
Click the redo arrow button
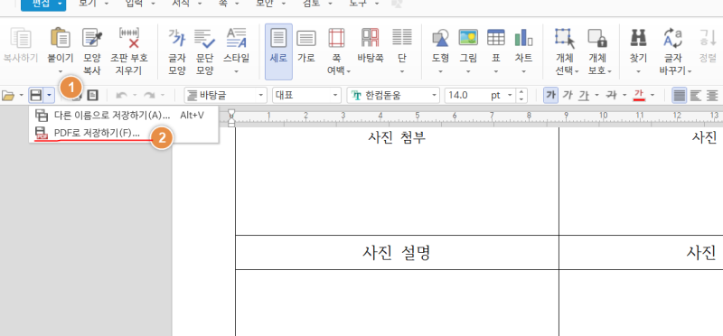point(149,96)
